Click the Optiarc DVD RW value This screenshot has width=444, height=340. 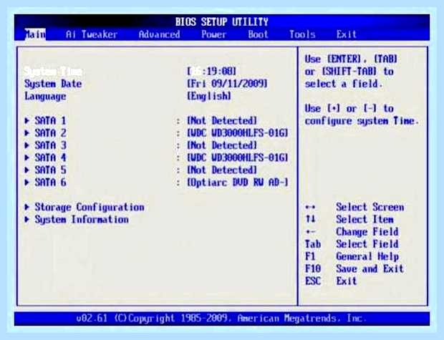[238, 183]
